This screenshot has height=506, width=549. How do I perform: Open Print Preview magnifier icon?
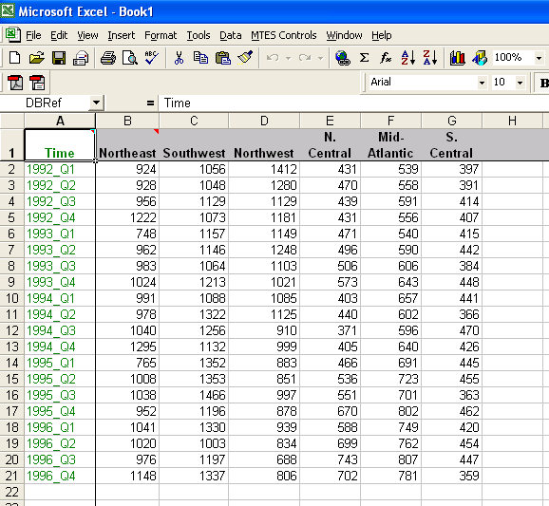click(129, 58)
